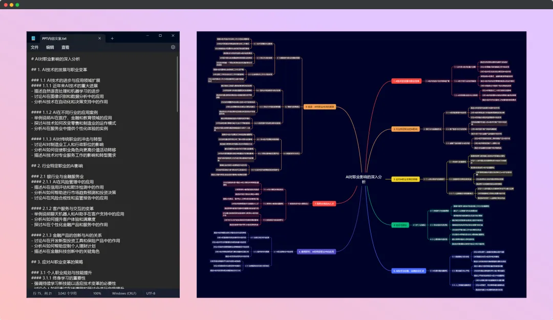Image resolution: width=553 pixels, height=320 pixels.
Task: Click the macOS yellow minimize dot
Action: (11, 5)
